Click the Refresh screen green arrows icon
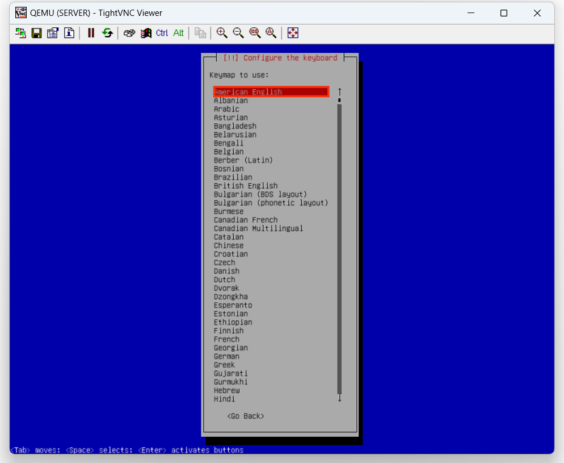Screen dimensions: 564x463 [x=107, y=33]
